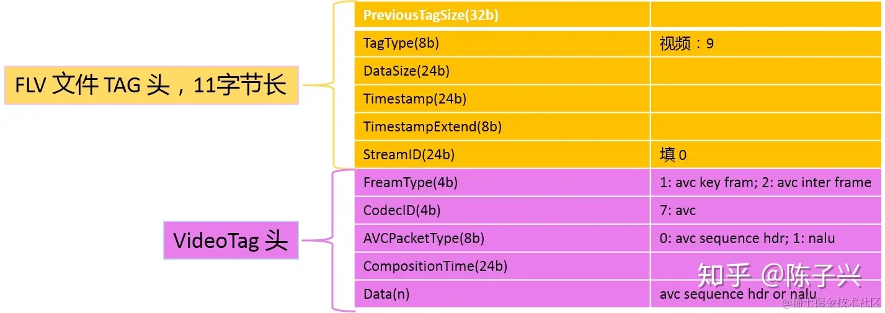This screenshot has width=885, height=313.
Task: Select the Timestamp(24b) cell
Action: [502, 99]
